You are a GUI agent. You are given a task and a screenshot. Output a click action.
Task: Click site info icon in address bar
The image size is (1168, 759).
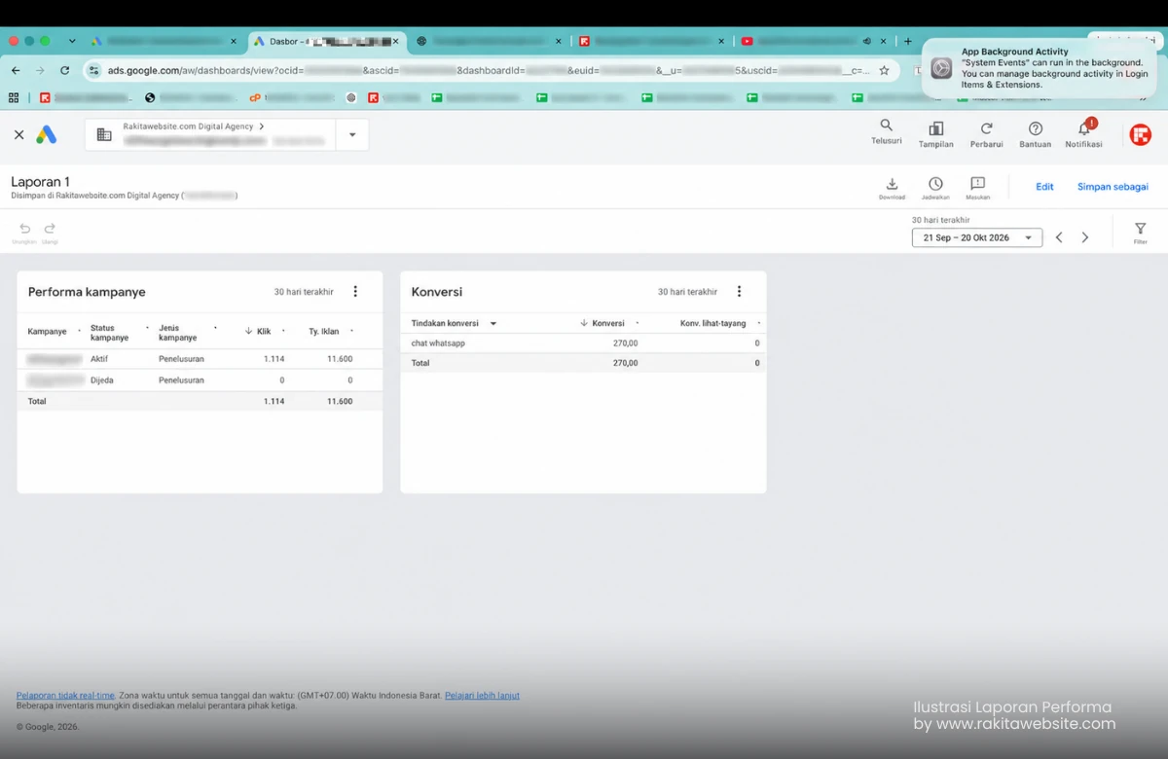pos(94,70)
